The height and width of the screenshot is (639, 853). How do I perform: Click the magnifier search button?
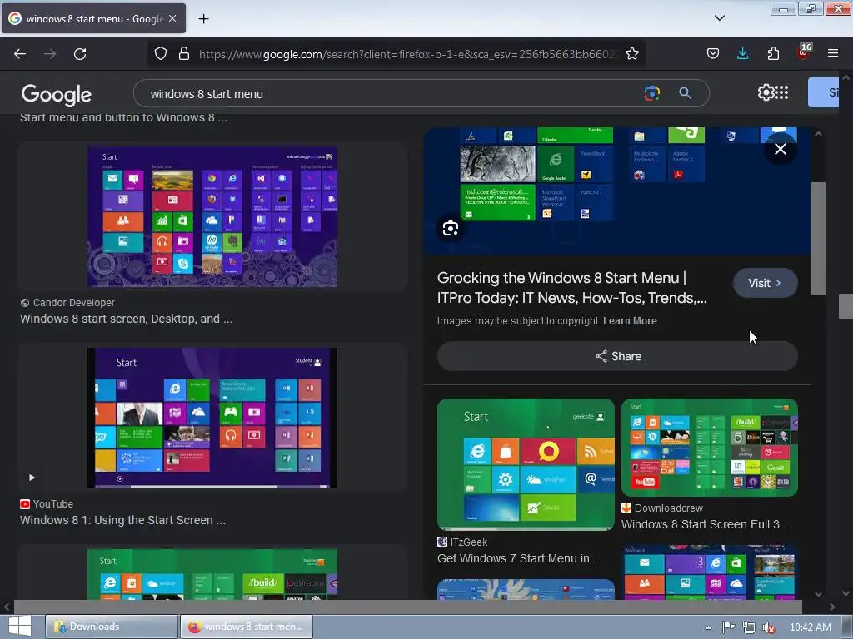tap(685, 93)
